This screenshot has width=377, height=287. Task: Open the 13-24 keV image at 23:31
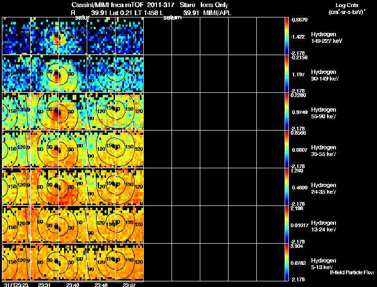[x=44, y=224]
